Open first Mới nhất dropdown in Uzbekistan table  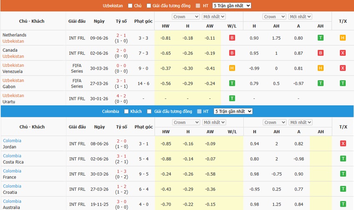click(x=214, y=17)
